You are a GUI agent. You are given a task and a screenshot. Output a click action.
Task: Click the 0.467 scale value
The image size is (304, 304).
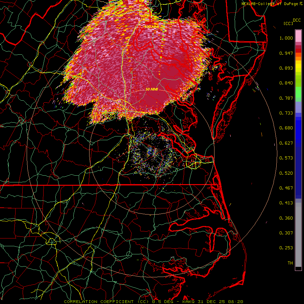286,188
